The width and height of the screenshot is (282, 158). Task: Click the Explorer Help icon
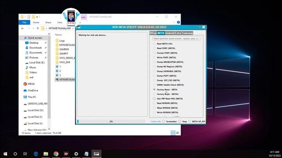coord(178,22)
